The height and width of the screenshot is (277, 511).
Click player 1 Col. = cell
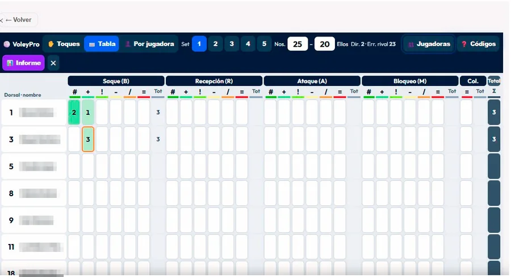pyautogui.click(x=466, y=113)
